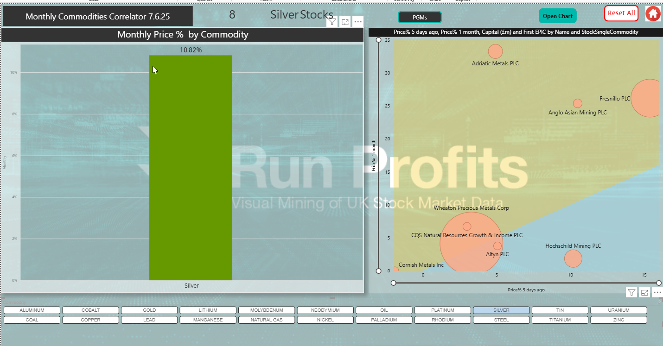Viewport: 663px width, 346px height.
Task: Click the largest bubble in the scatter chart
Action: click(471, 242)
